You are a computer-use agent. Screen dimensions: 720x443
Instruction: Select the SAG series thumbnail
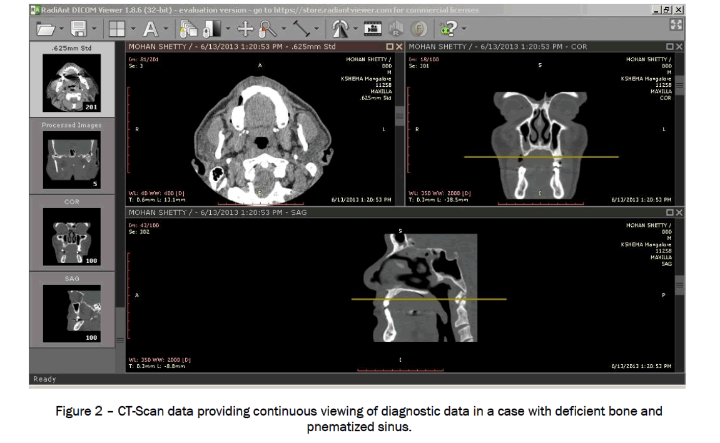point(71,314)
